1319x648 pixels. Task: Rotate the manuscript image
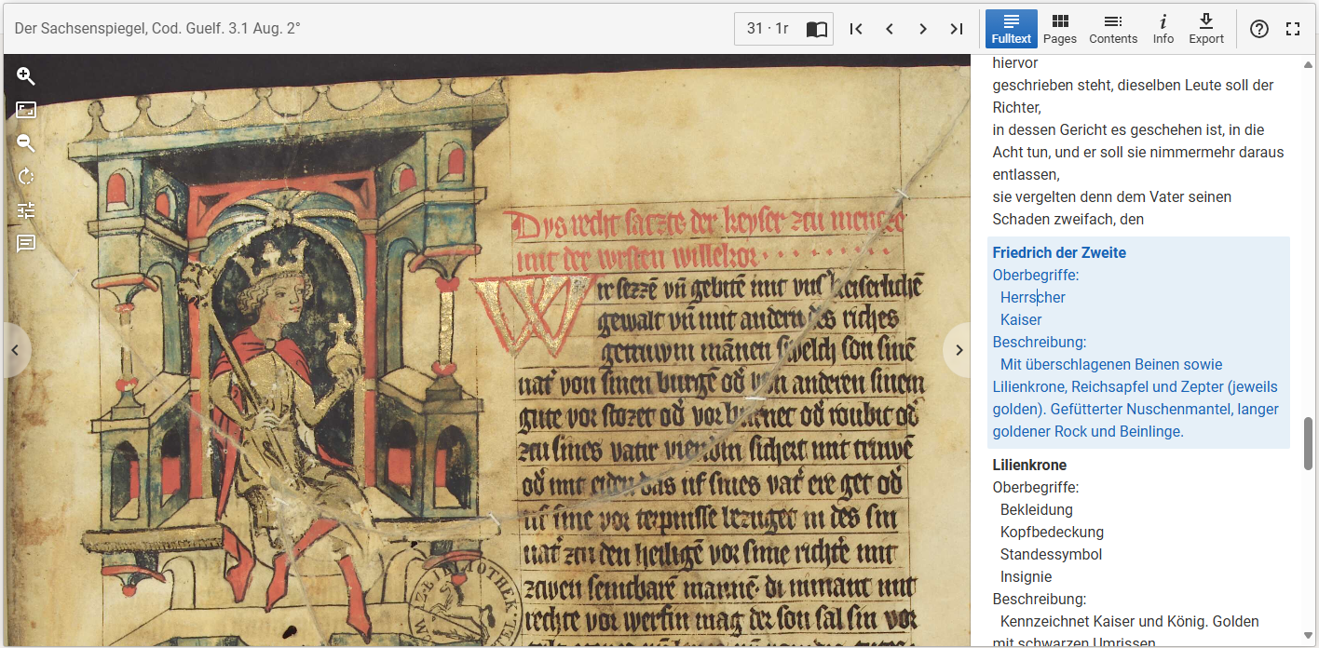coord(26,177)
